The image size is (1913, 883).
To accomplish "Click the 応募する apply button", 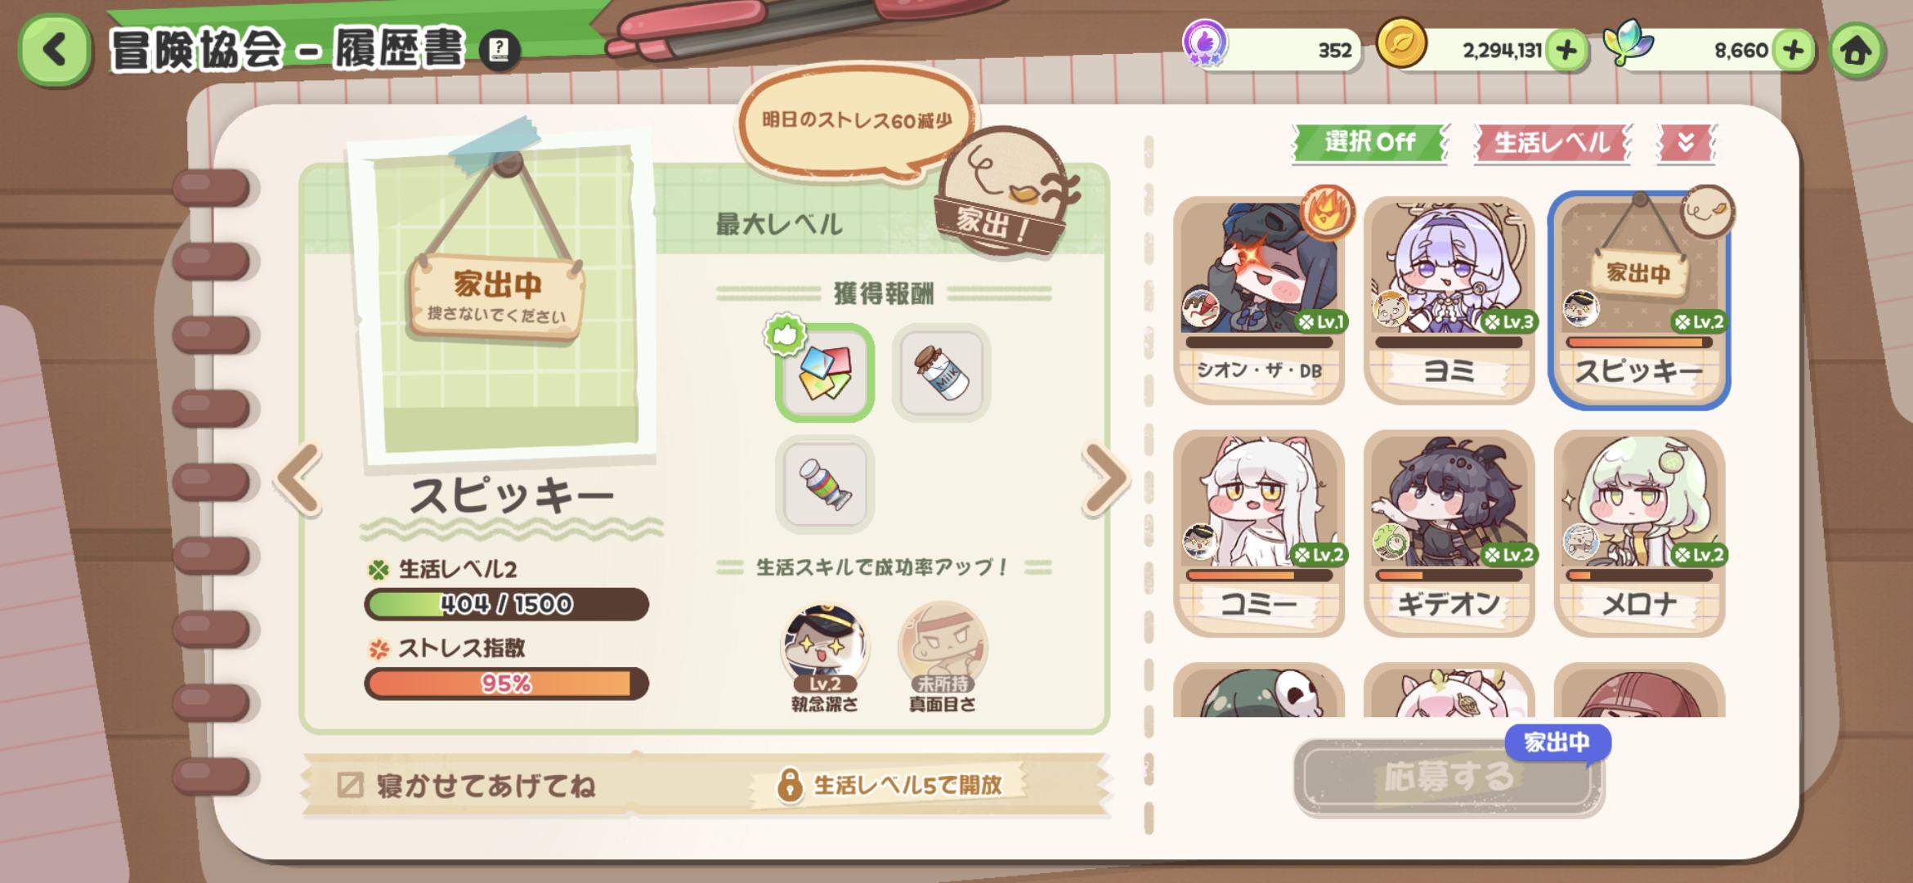I will [x=1447, y=777].
